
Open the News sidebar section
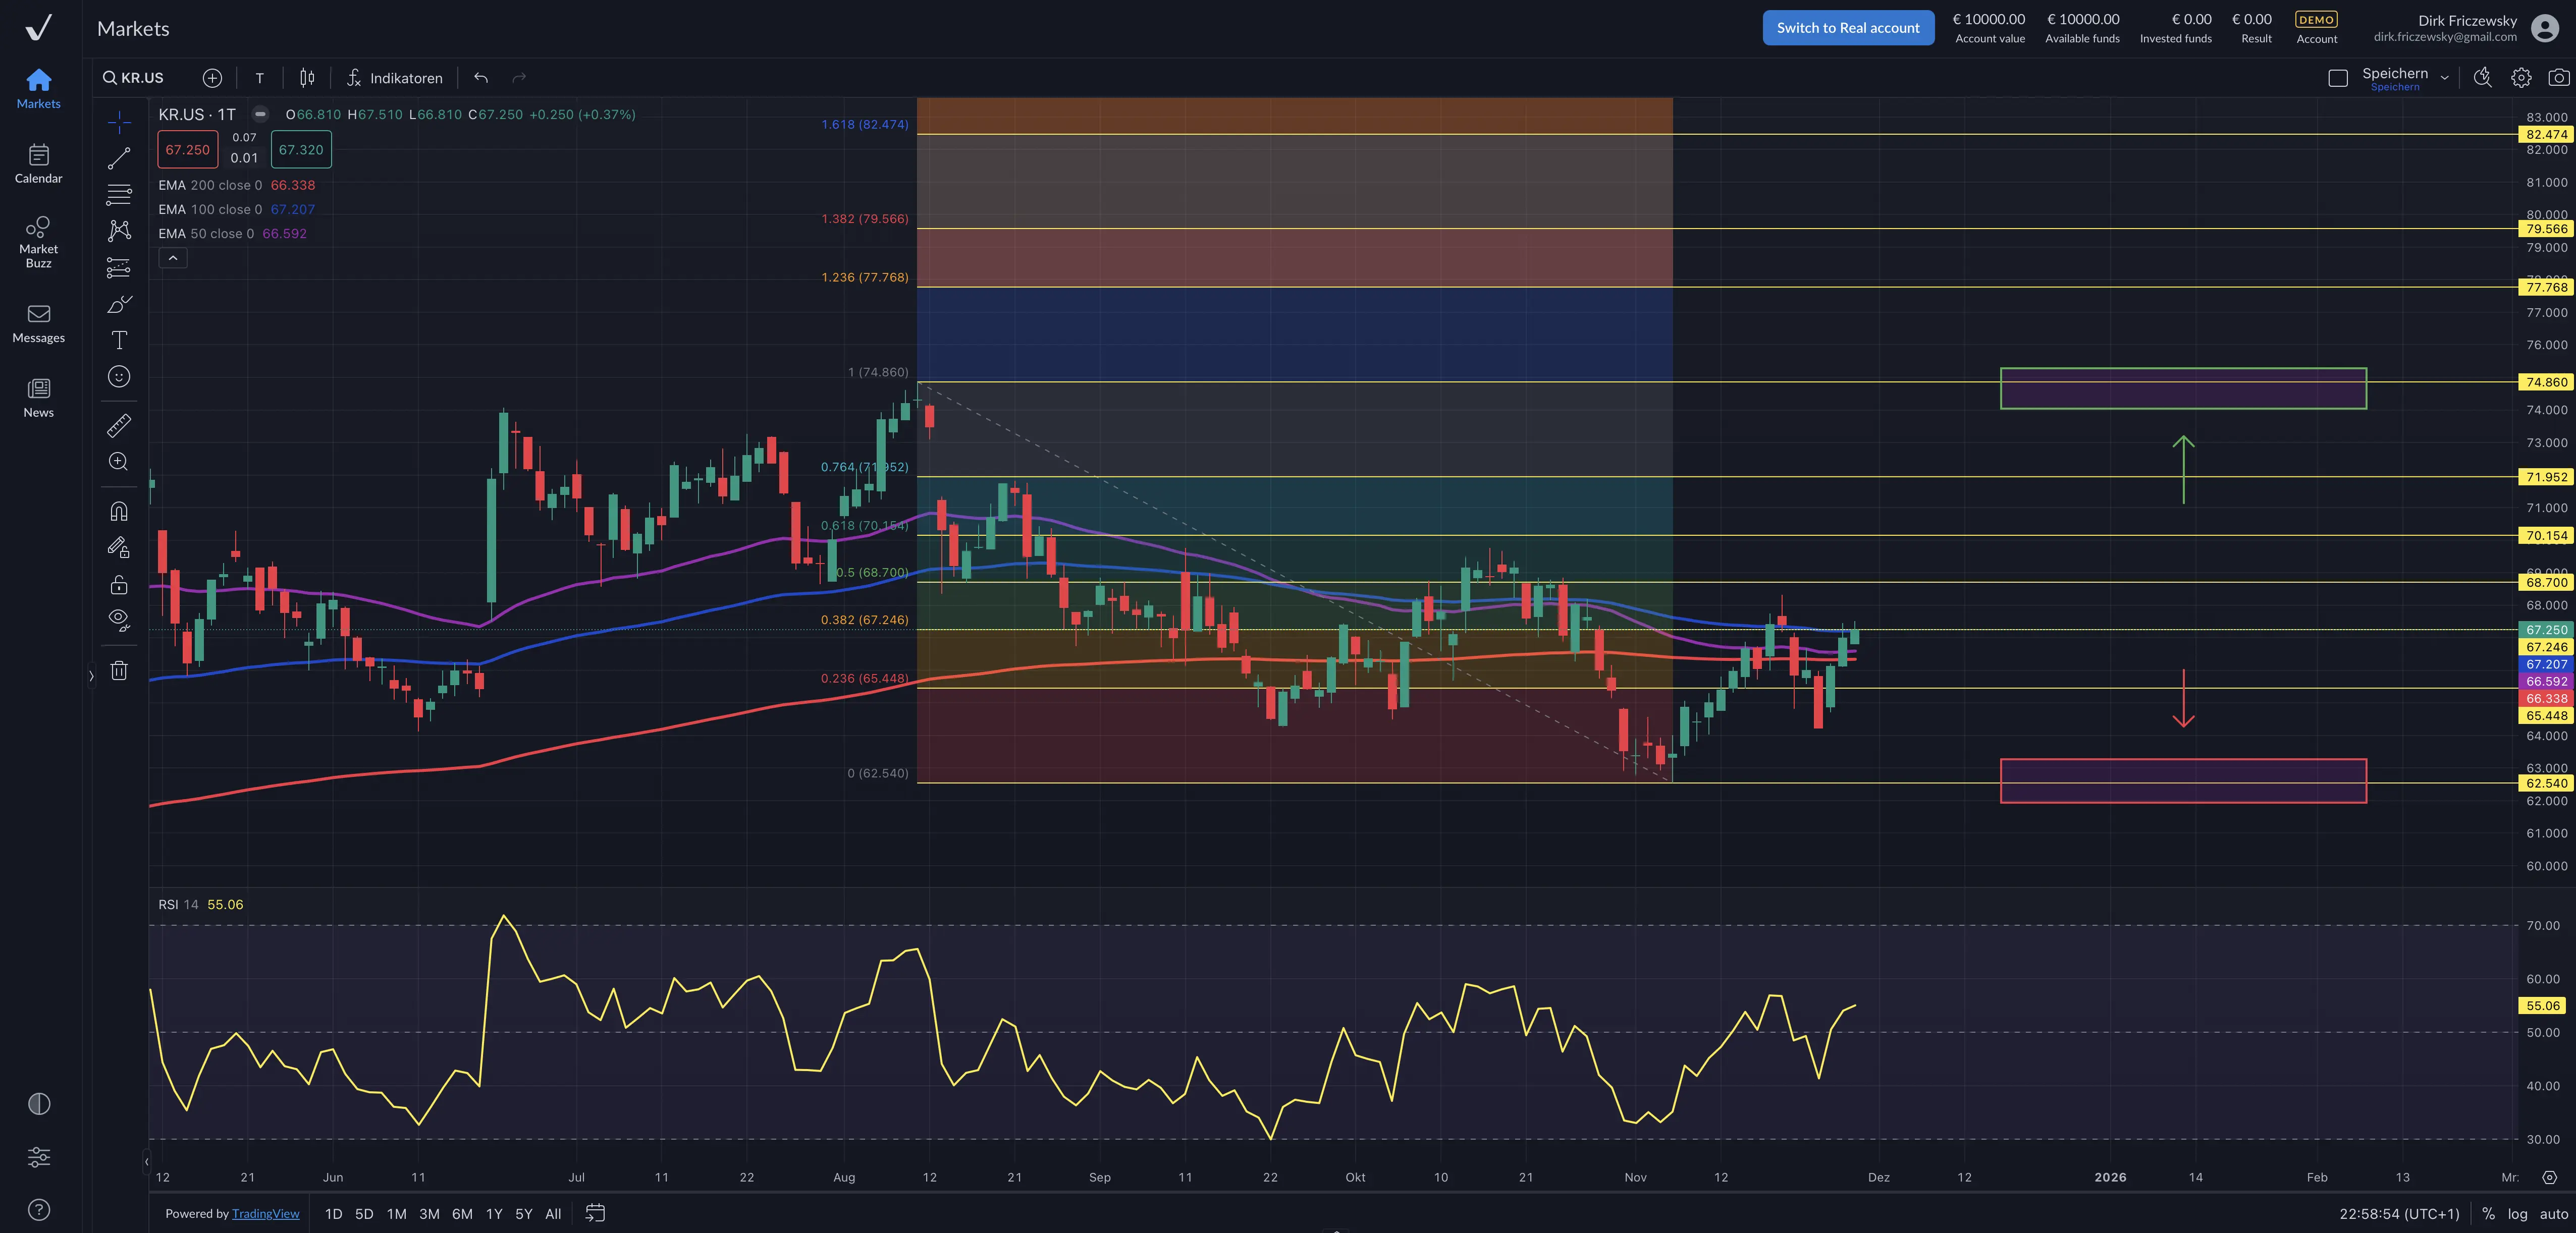pos(38,397)
